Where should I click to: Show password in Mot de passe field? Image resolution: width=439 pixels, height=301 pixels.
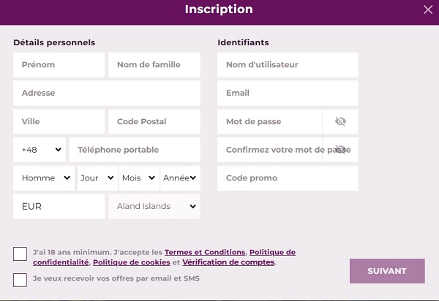coord(340,121)
